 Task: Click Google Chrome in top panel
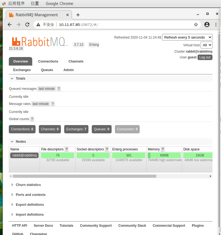click(x=59, y=4)
